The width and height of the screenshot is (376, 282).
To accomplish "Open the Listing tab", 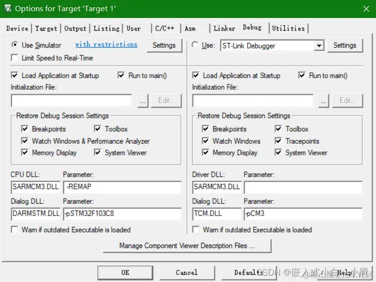I will [x=106, y=29].
